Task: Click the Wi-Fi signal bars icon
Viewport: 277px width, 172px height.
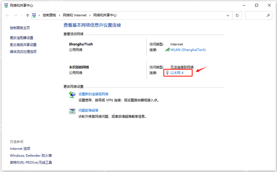Action: tap(167, 50)
